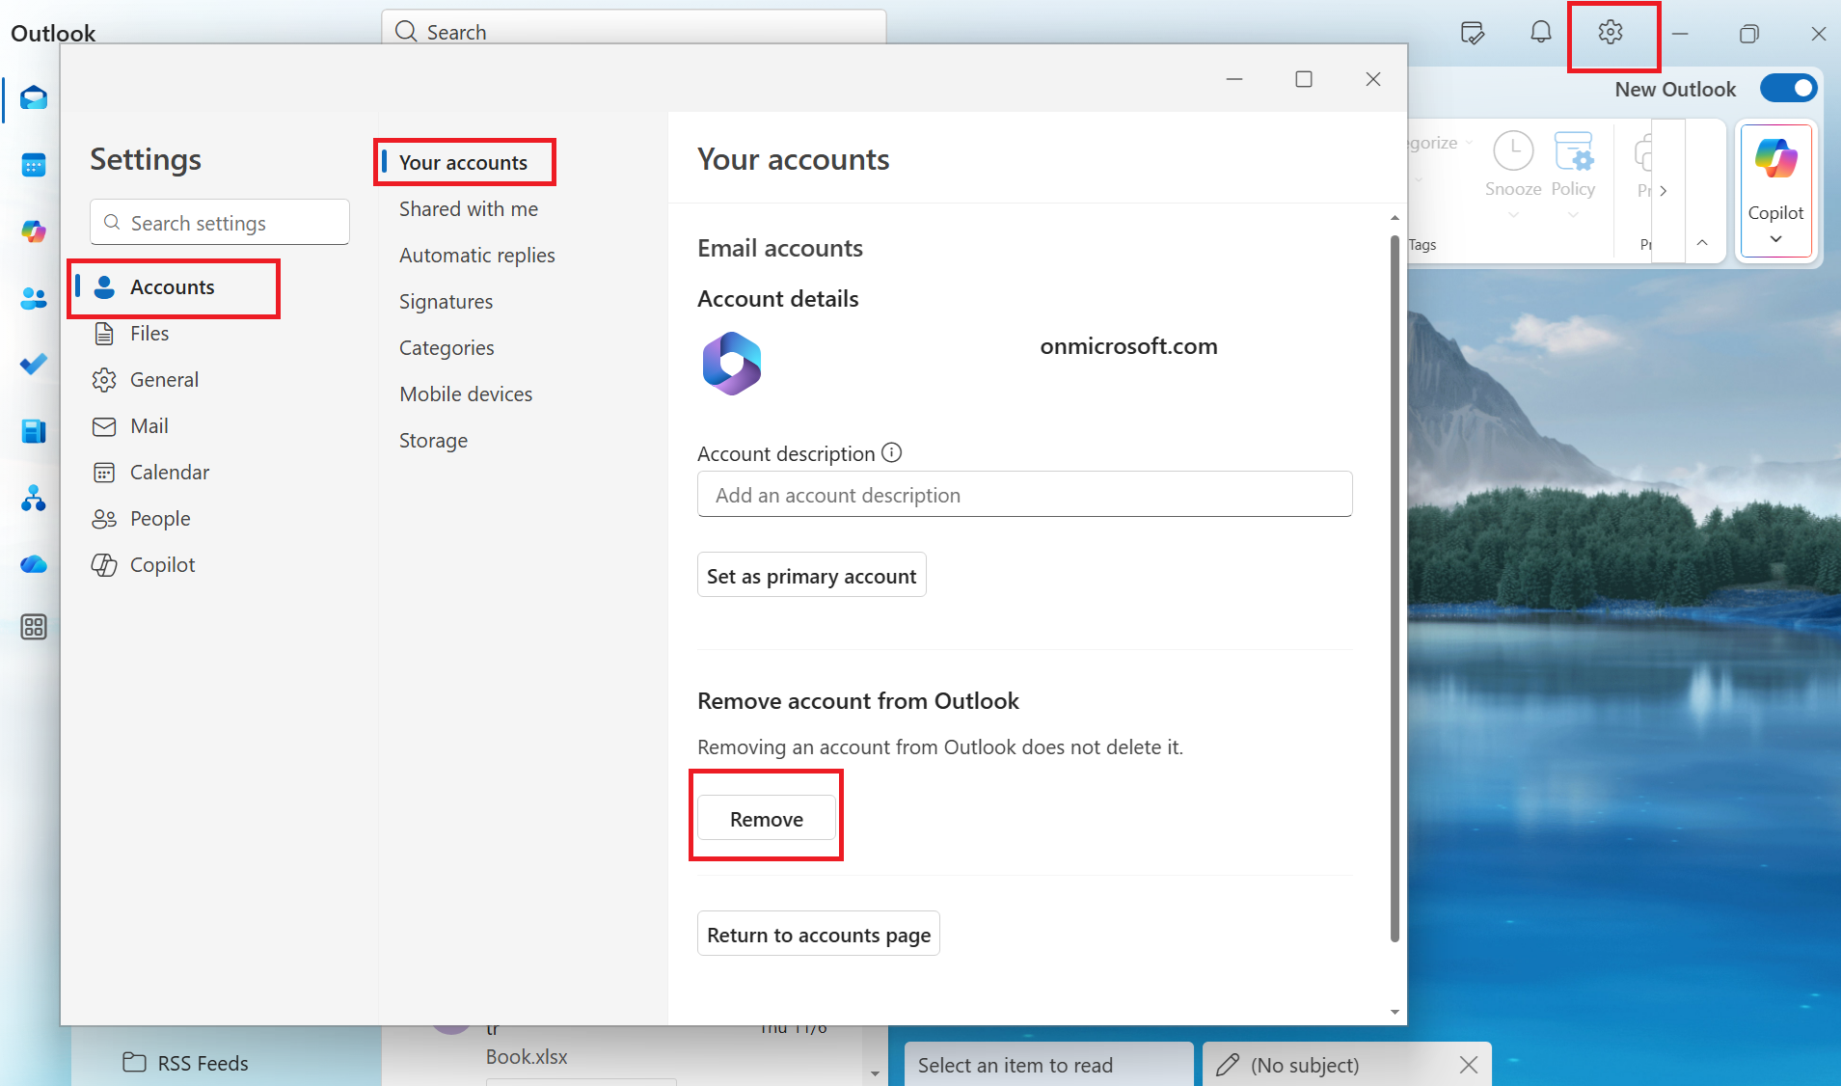Image resolution: width=1841 pixels, height=1086 pixels.
Task: Click the settings gear in title bar
Action: 1611,33
